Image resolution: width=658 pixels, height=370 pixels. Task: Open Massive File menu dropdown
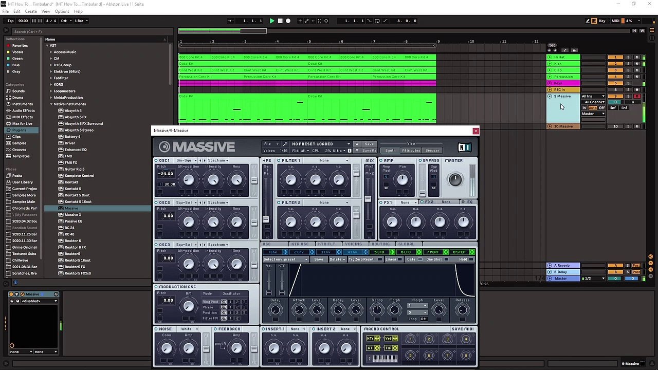[270, 144]
